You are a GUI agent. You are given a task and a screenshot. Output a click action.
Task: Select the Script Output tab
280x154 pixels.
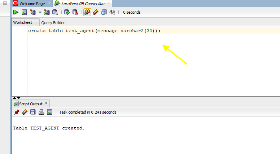click(31, 104)
